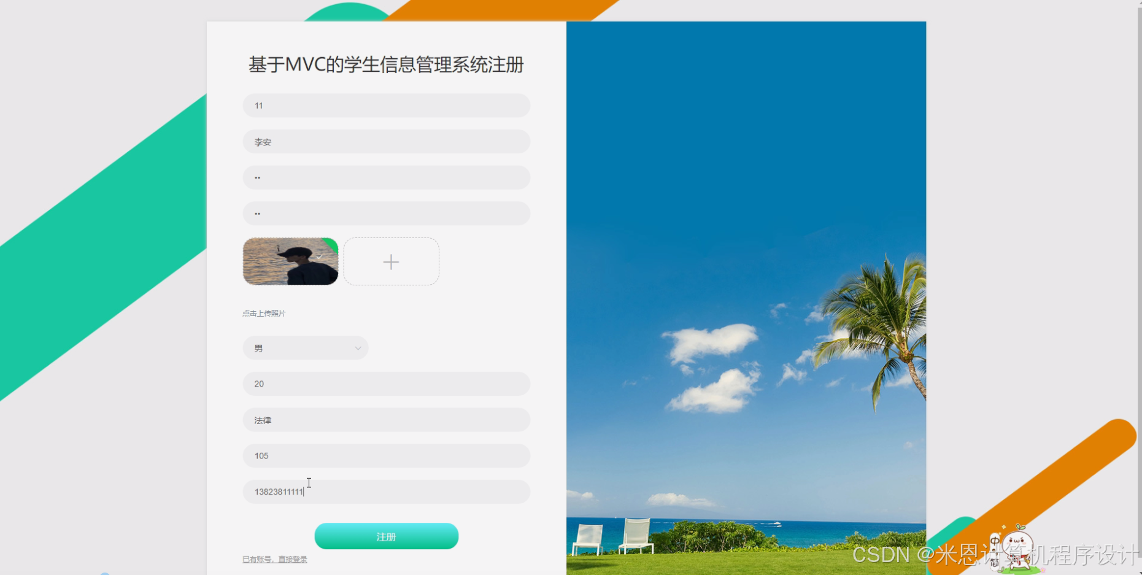
Task: Click the 已有账号，直接登录 login link
Action: click(274, 559)
